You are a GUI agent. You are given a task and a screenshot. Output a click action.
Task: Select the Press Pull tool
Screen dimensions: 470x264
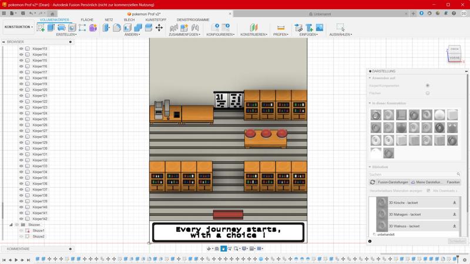tap(106, 28)
